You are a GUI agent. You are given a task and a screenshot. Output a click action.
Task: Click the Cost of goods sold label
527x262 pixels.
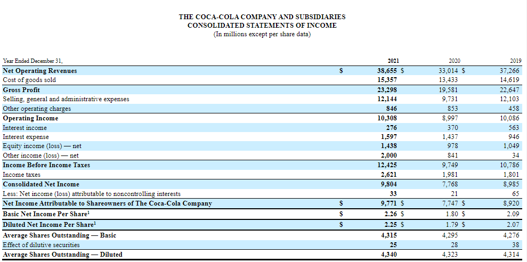29,80
